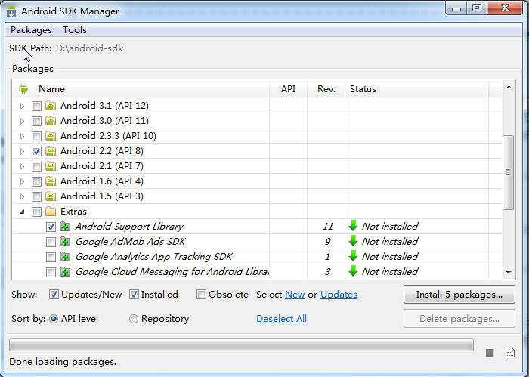Click the package list vertical scrollbar thumb
This screenshot has height=377, width=529.
[508, 172]
